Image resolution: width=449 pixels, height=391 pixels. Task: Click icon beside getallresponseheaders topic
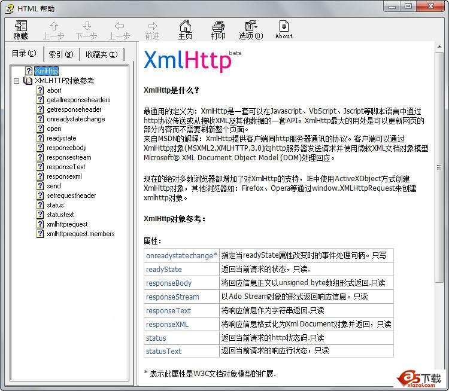(x=40, y=99)
